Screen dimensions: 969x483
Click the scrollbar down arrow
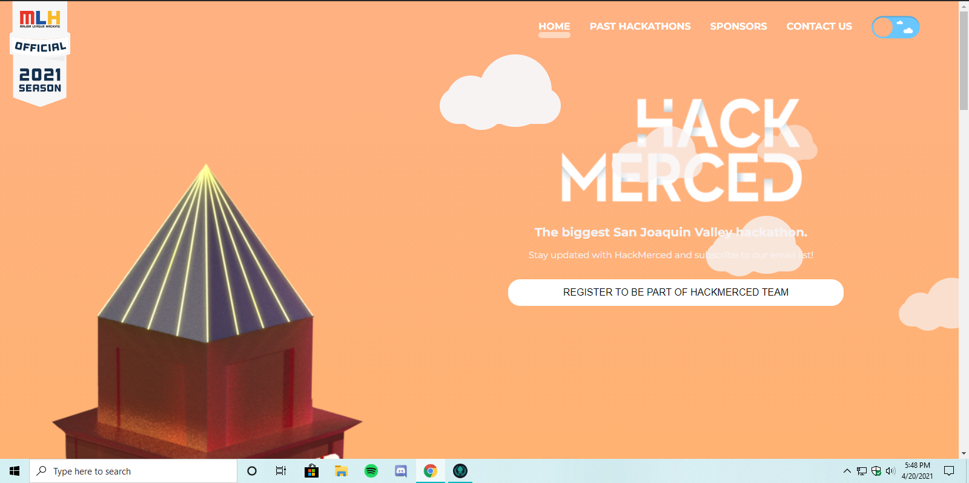pos(964,453)
